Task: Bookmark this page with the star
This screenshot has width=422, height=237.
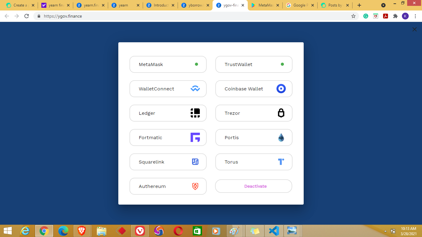Action: pyautogui.click(x=353, y=16)
